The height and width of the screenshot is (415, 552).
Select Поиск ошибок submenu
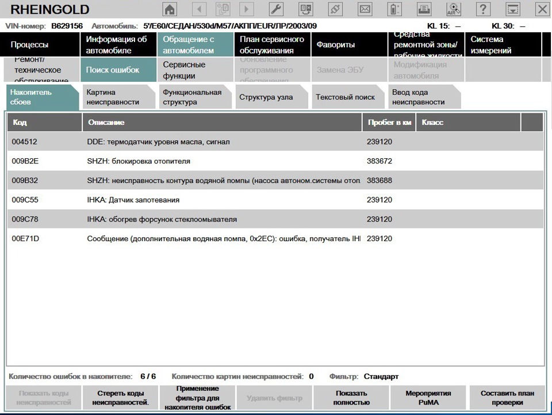pyautogui.click(x=118, y=70)
